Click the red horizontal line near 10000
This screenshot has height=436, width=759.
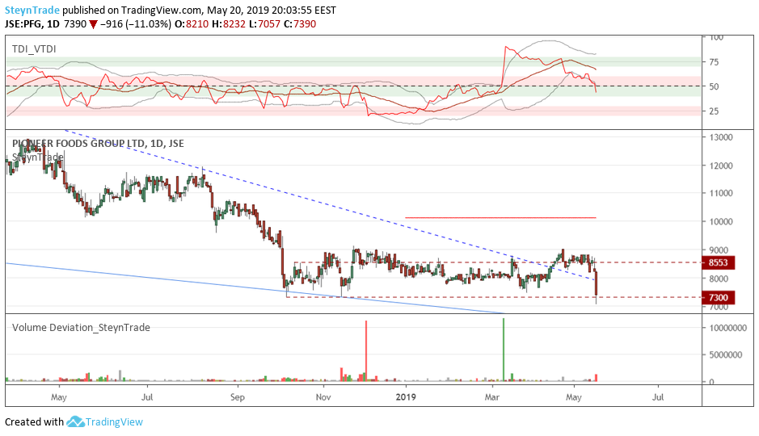[x=500, y=217]
